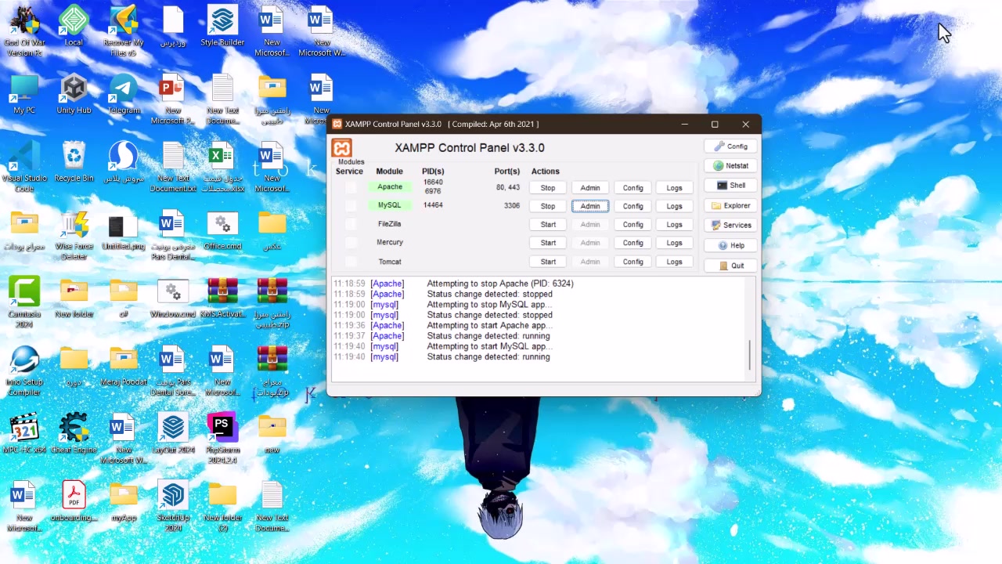
Task: Toggle the MySQL service checkbox
Action: pyautogui.click(x=350, y=205)
